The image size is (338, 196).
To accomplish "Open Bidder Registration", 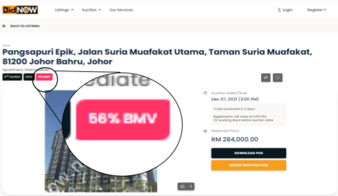I will (249, 165).
